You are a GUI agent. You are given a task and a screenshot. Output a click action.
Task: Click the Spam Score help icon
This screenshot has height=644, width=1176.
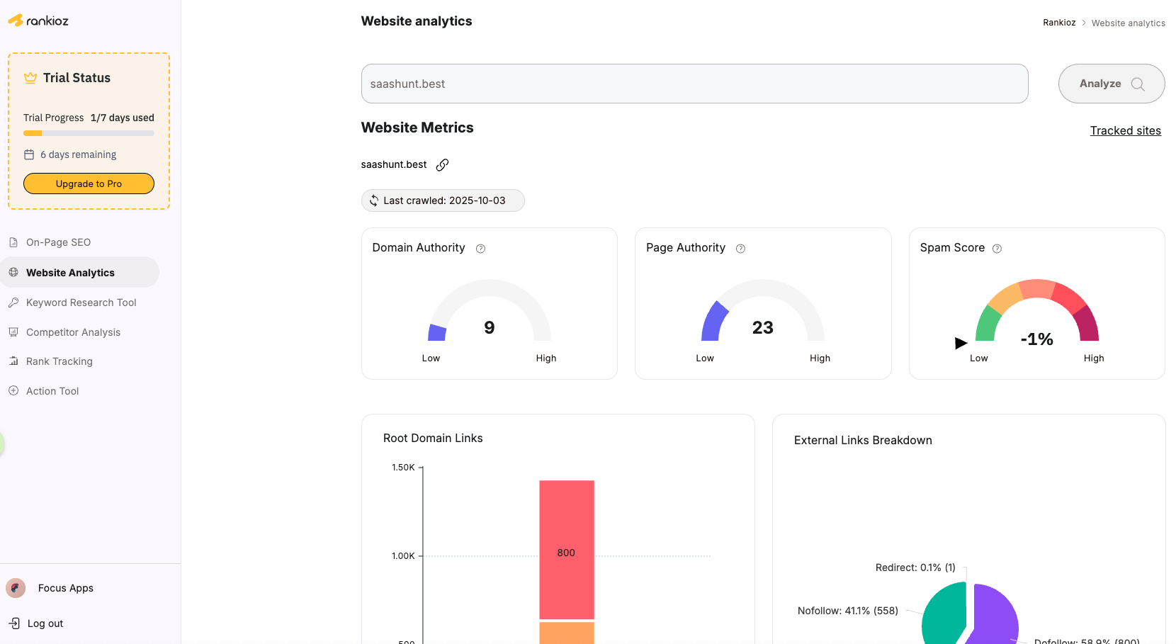click(x=997, y=249)
